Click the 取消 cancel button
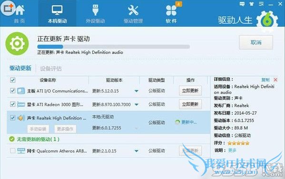Screen dimensions: 285x179 [256, 42]
